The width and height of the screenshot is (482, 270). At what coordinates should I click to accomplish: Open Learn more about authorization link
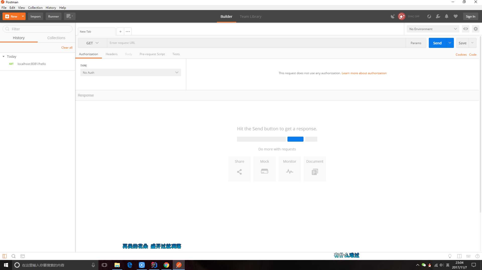pos(364,73)
